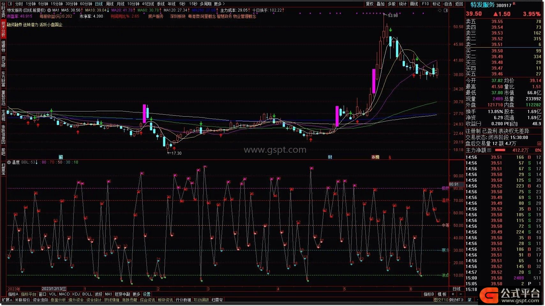Click the 多股 button
Image resolution: width=545 pixels, height=306 pixels.
(x=392, y=4)
